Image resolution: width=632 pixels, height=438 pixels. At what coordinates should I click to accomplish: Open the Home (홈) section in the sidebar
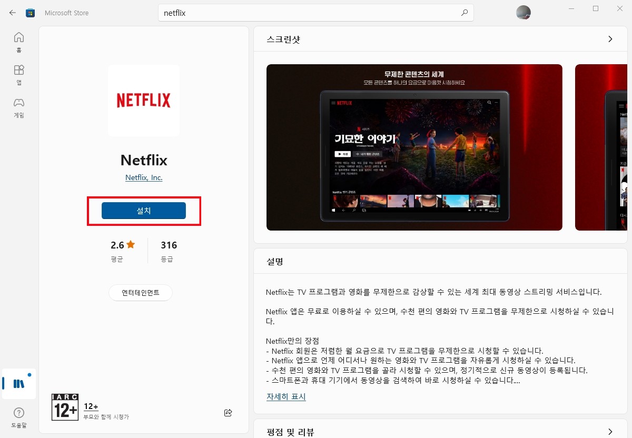(x=19, y=42)
